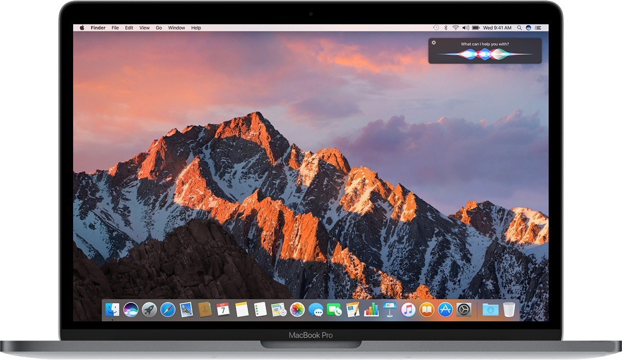Open Safari from the Dock

click(168, 310)
